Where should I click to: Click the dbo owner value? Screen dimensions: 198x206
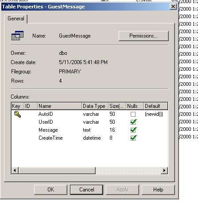point(63,53)
